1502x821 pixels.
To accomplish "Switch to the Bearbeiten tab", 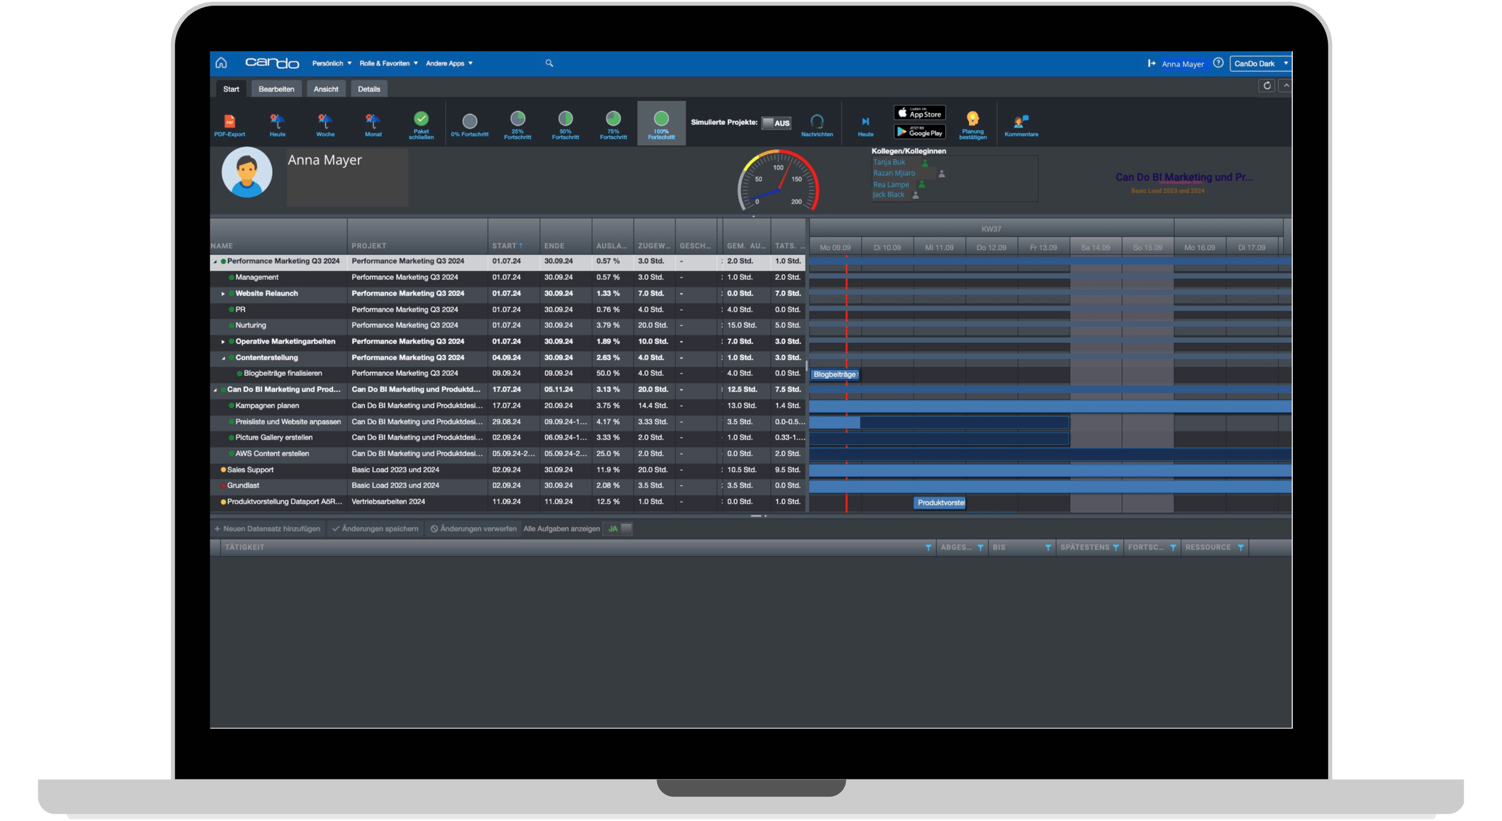I will click(276, 88).
